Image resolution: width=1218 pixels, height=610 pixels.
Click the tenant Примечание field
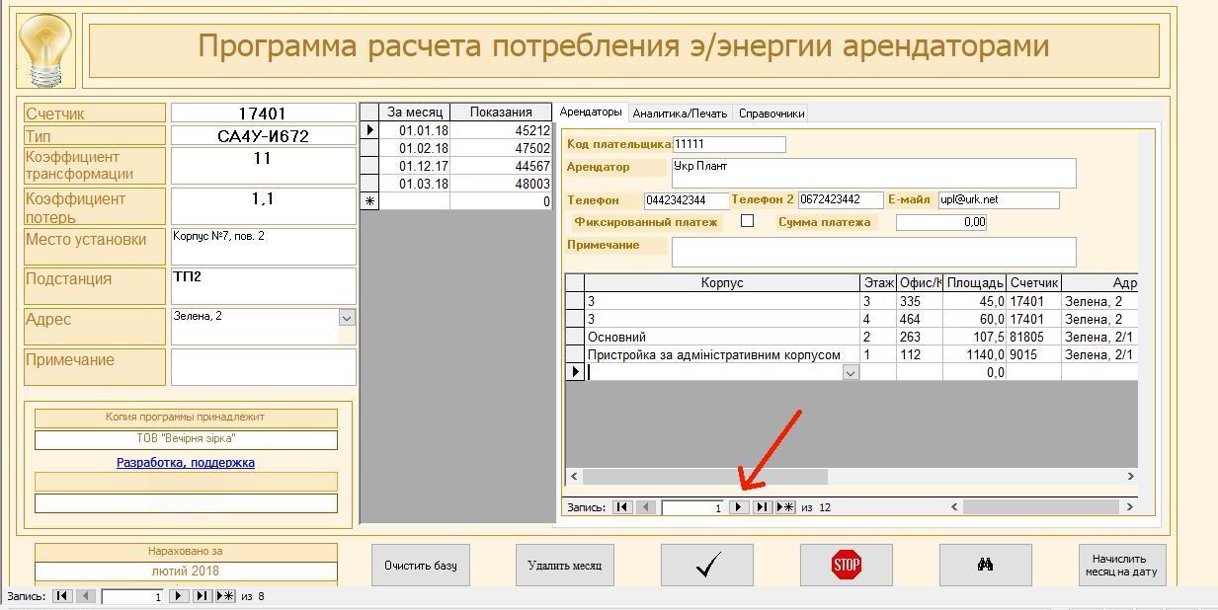point(873,252)
